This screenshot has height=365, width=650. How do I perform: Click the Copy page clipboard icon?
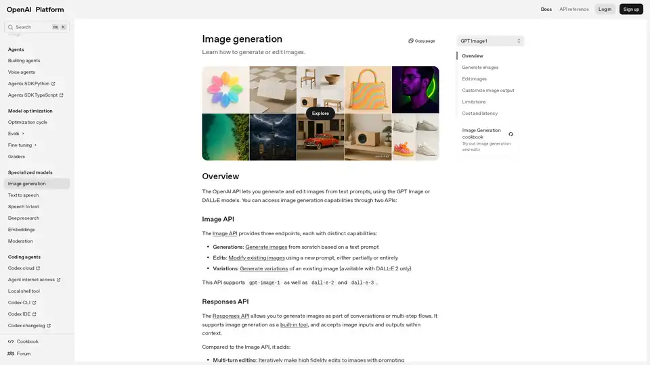(411, 41)
